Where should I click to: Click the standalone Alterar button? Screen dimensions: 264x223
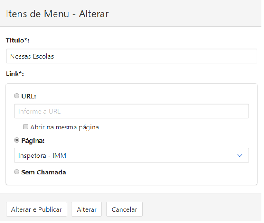pyautogui.click(x=86, y=209)
